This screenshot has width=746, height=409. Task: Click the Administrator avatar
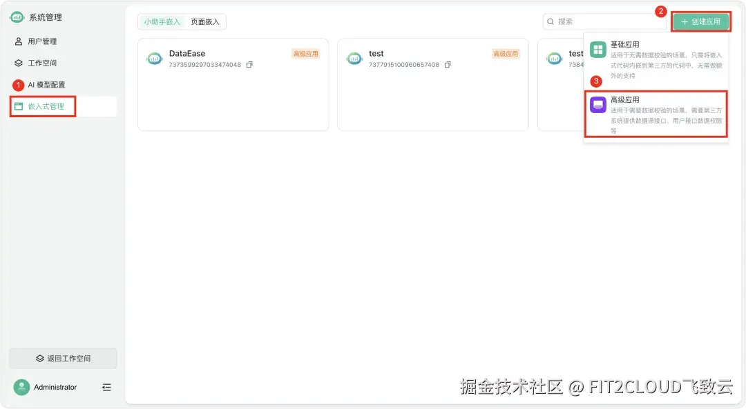click(21, 388)
